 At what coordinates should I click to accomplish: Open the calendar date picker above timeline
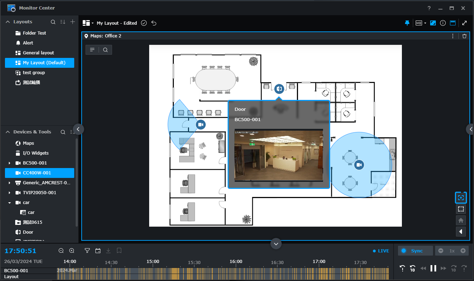click(x=98, y=250)
